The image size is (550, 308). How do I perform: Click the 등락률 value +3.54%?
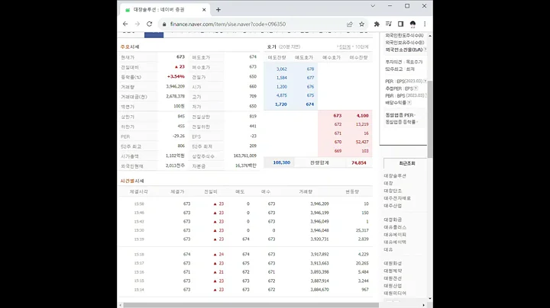point(176,76)
